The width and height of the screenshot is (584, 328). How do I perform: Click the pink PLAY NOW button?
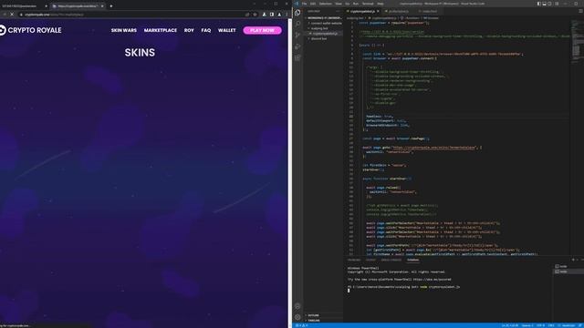(x=262, y=30)
